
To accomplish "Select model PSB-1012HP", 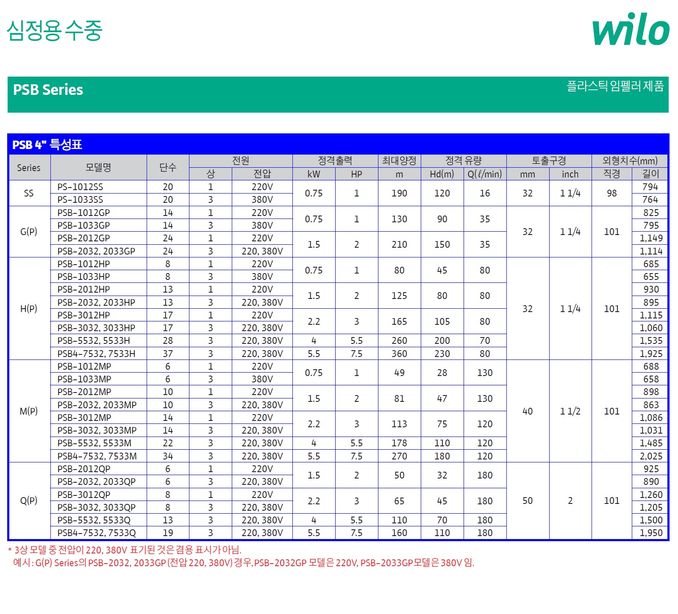I will (83, 264).
